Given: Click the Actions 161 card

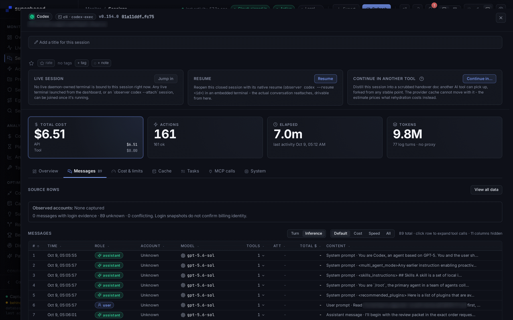Looking at the screenshot, I should point(205,137).
